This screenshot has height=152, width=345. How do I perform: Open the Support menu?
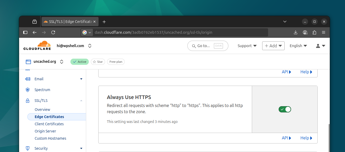pos(247,46)
